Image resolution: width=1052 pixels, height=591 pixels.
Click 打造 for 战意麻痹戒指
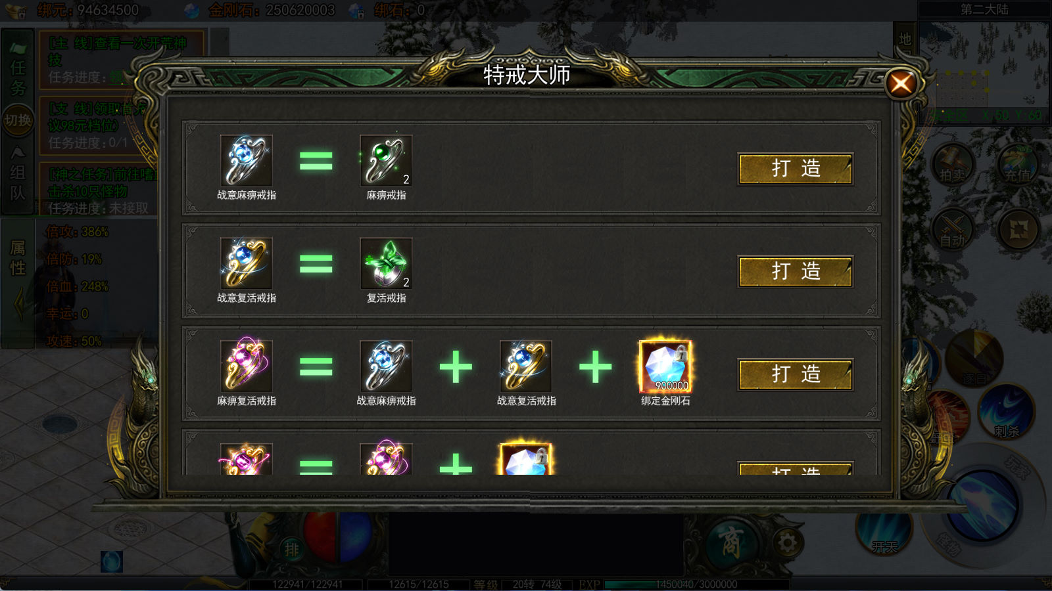point(796,169)
